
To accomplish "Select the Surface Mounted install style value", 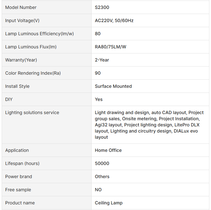I will [113, 86].
